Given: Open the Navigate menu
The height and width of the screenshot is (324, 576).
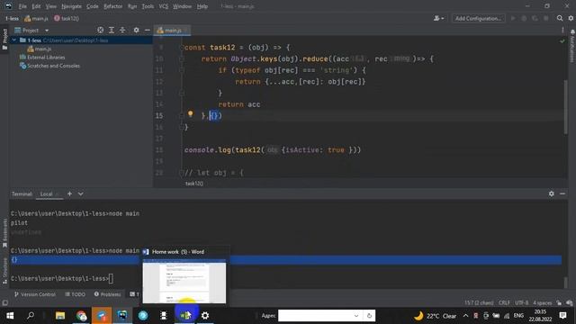Looking at the screenshot, I should tap(71, 6).
